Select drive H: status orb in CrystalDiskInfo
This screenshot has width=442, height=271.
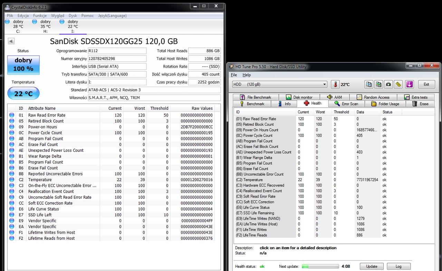[35, 22]
